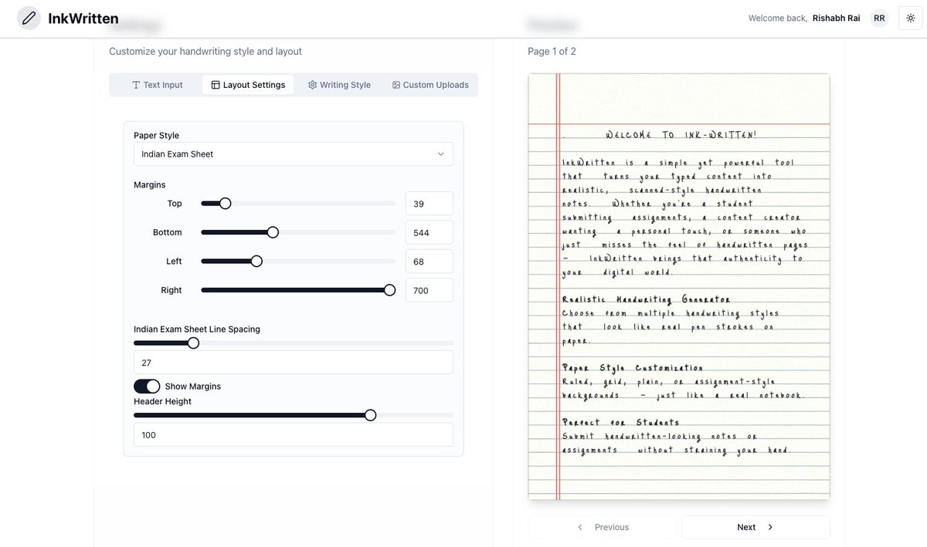Click the Bottom margin value field 544
Viewport: 927px width, 547px height.
click(x=429, y=232)
